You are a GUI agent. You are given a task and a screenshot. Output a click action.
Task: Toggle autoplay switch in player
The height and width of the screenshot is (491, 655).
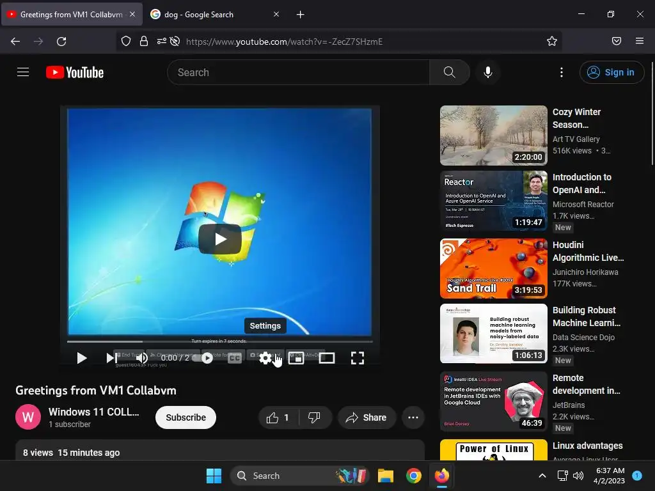[x=203, y=358]
